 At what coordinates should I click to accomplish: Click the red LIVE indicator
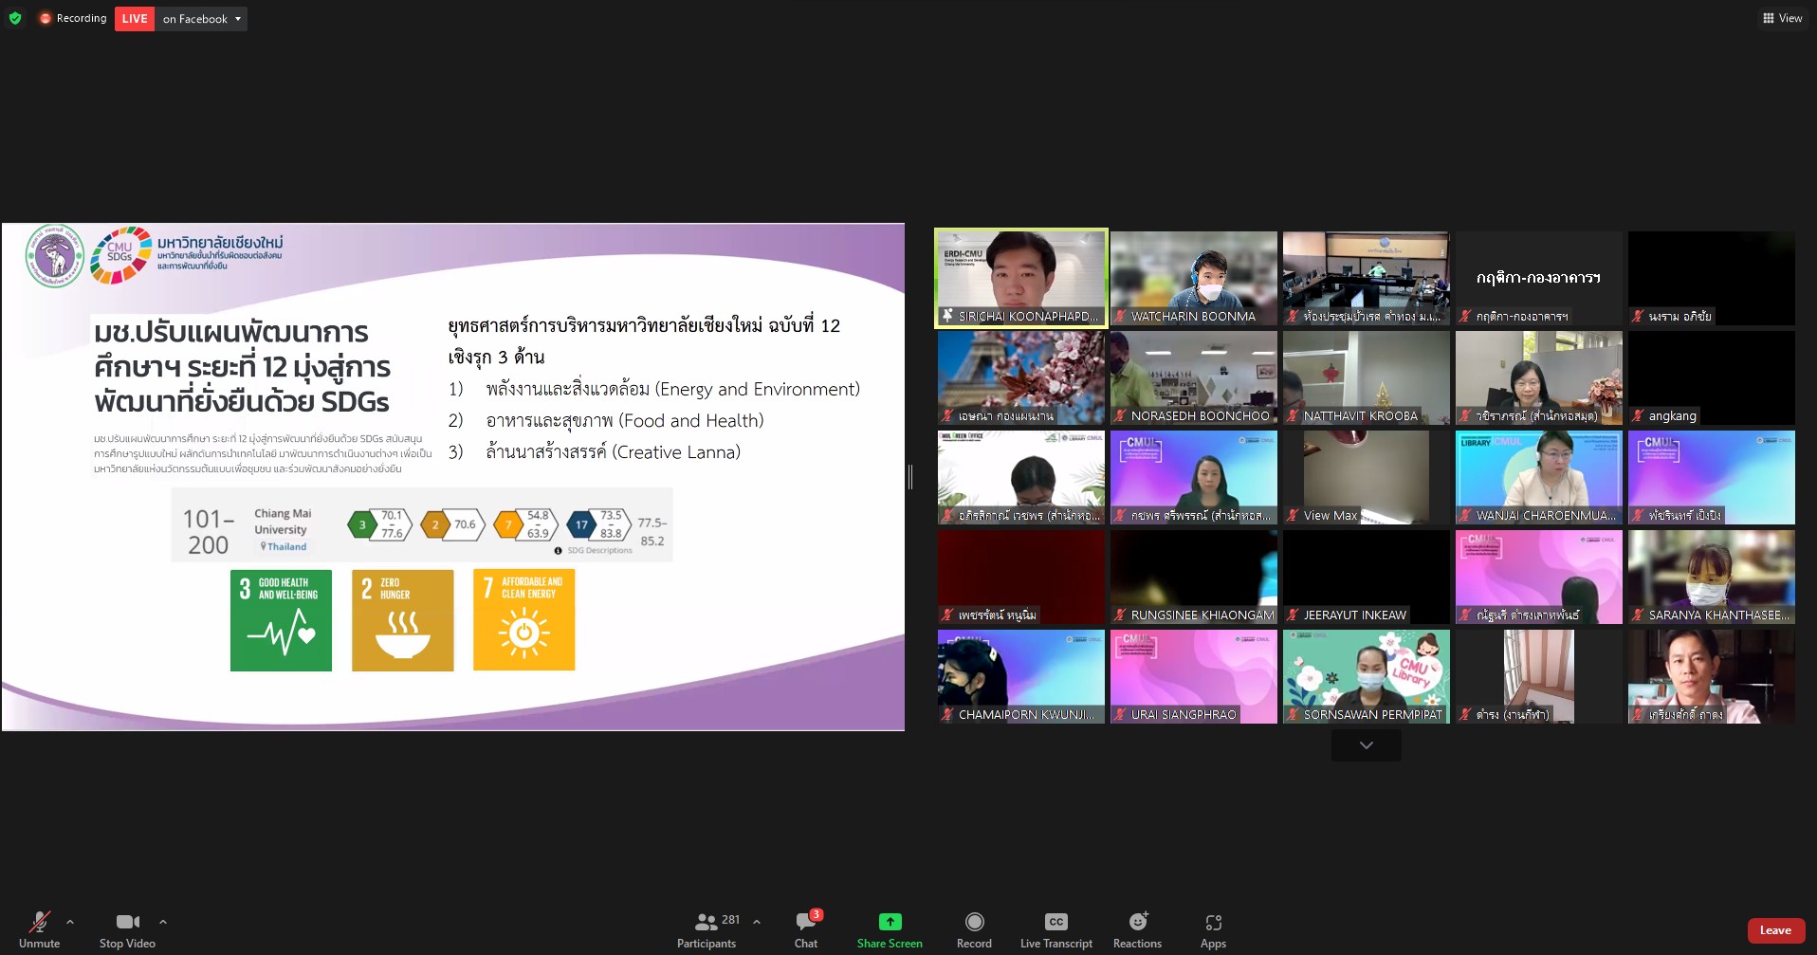(x=135, y=19)
